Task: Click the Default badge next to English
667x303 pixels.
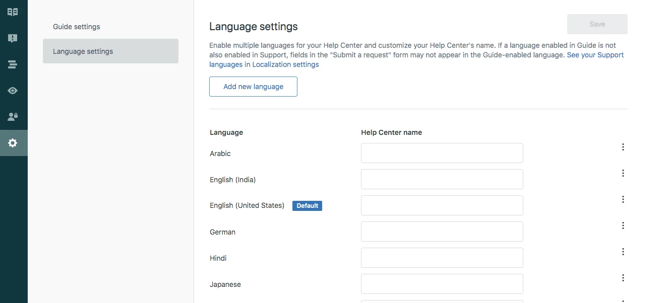Action: pyautogui.click(x=307, y=206)
